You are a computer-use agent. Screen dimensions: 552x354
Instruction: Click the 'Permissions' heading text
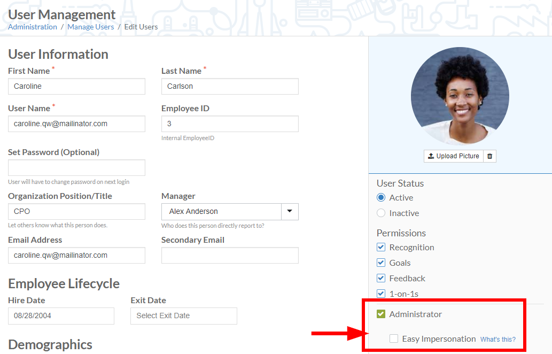coord(401,233)
